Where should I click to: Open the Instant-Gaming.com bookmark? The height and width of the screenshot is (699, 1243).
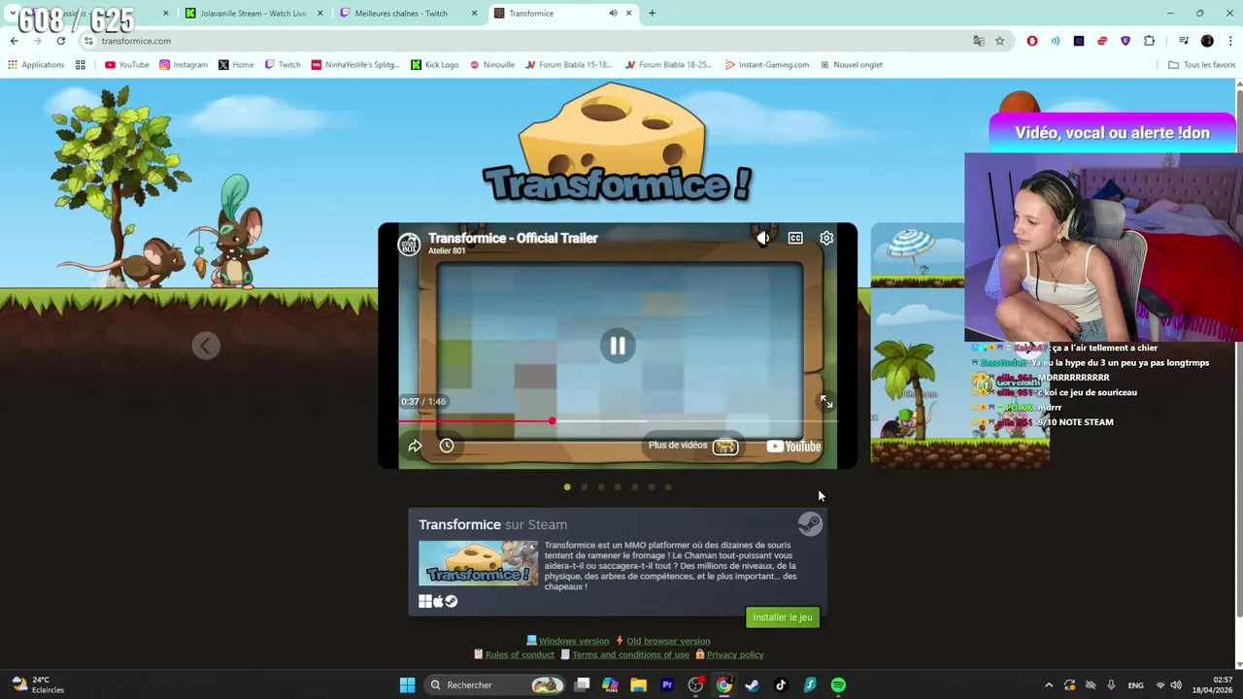[767, 65]
